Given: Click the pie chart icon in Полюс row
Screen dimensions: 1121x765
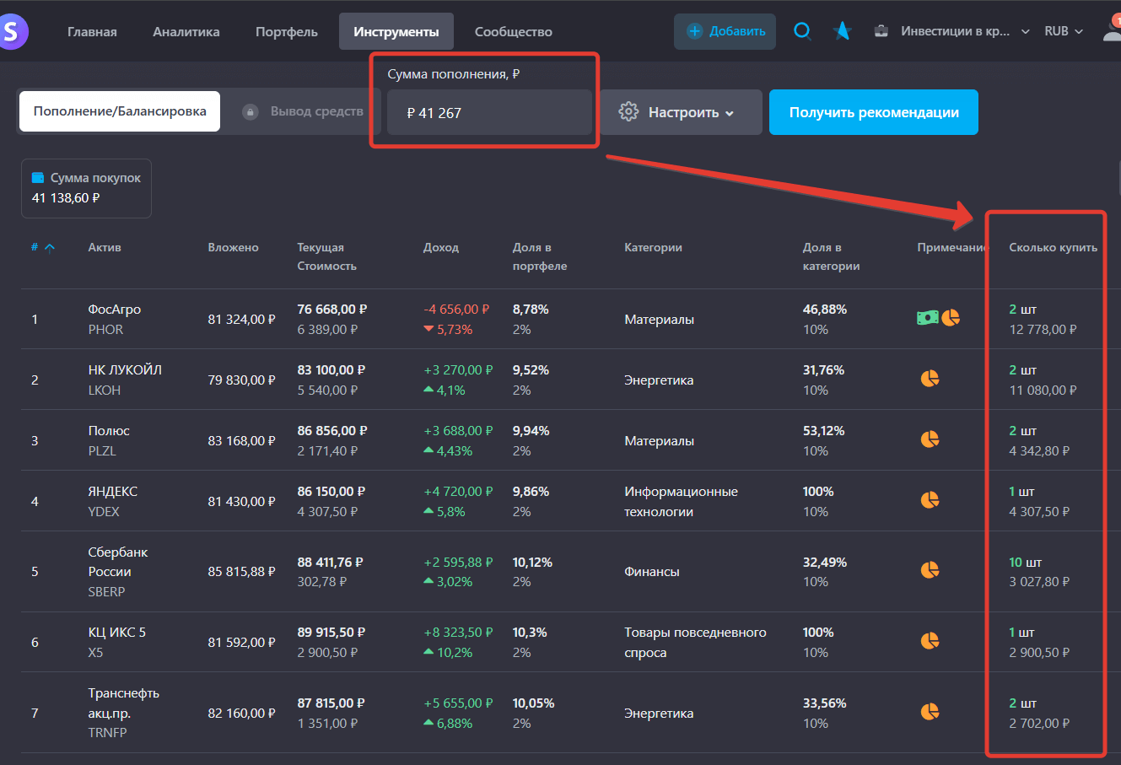Looking at the screenshot, I should 930,439.
